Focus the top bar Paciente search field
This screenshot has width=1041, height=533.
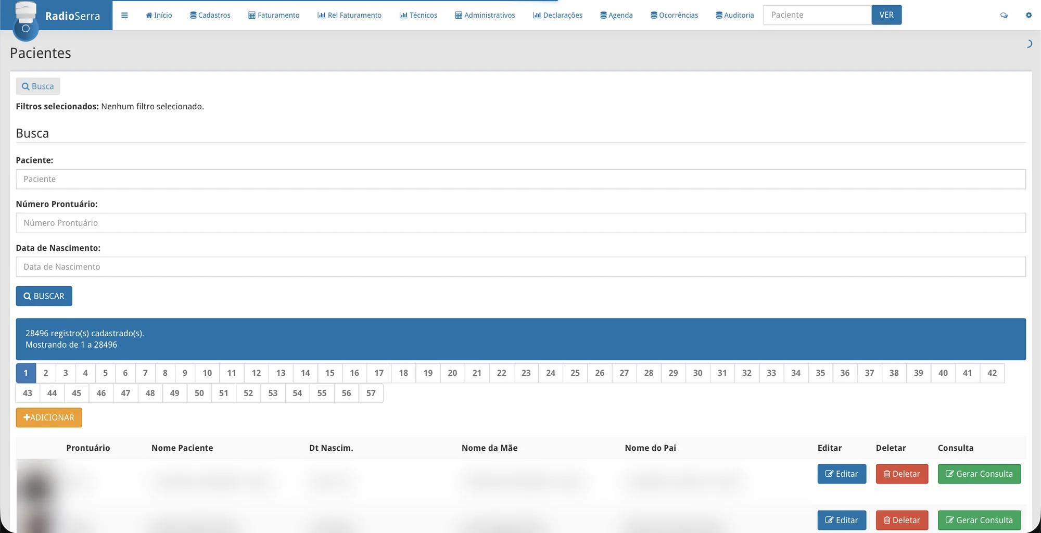[x=817, y=15]
